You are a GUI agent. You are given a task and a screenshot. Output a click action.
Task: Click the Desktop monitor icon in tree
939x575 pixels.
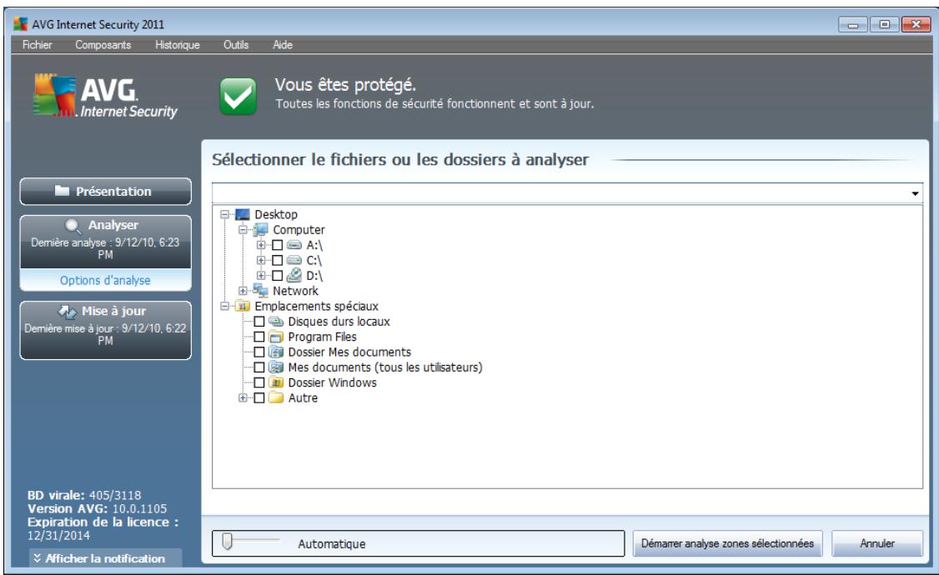pyautogui.click(x=243, y=214)
